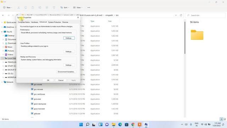Open the System Protection tab
227x128 pixels.
(55, 22)
